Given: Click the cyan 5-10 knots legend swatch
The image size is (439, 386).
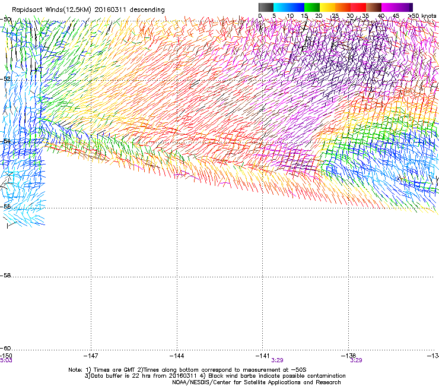Looking at the screenshot, I should tap(281, 7).
